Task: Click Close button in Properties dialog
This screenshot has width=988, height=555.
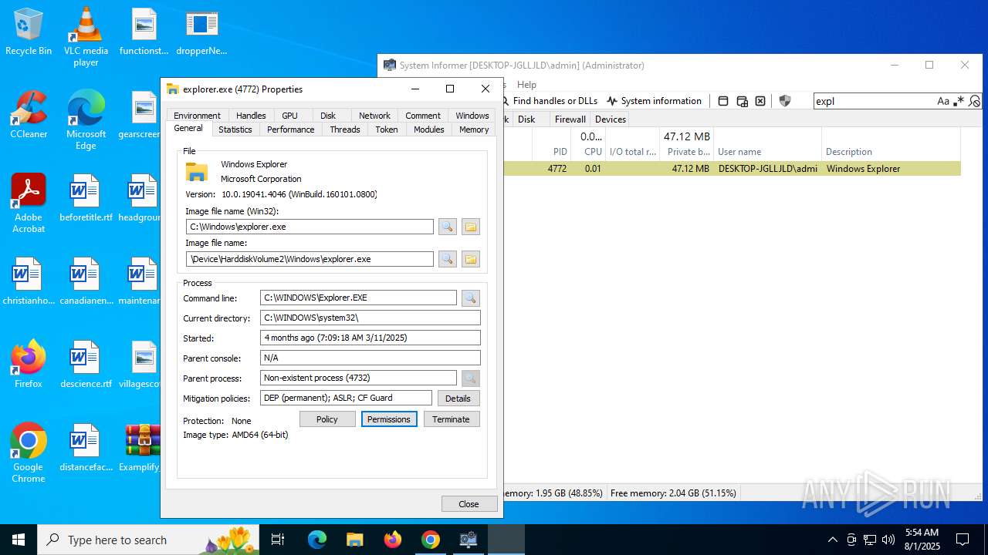Action: click(469, 504)
